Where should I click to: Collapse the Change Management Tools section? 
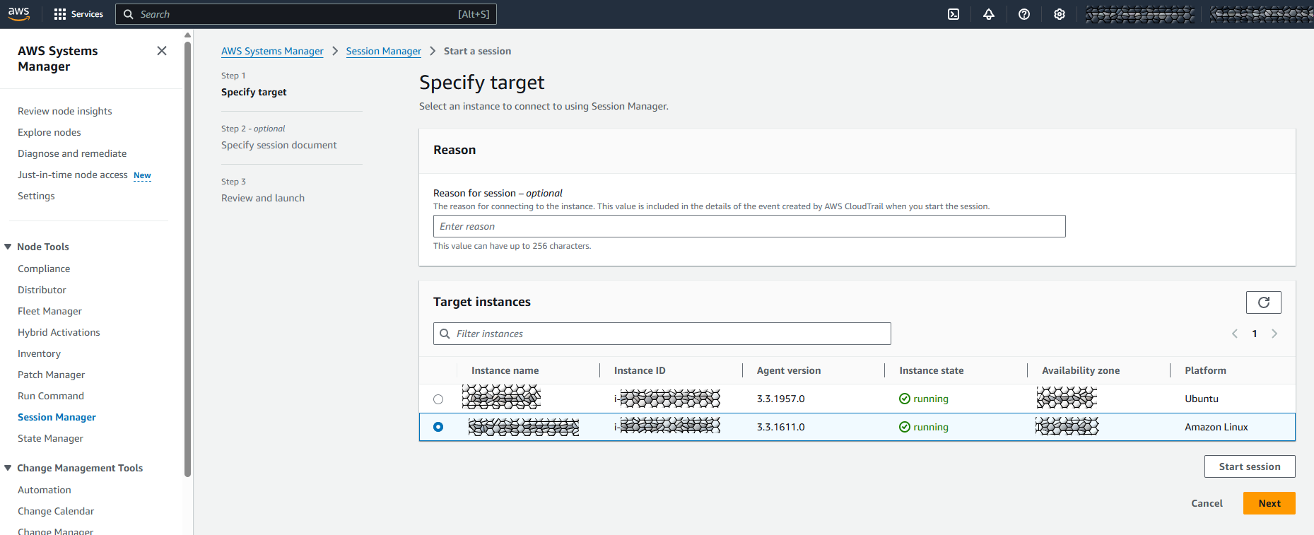coord(8,468)
